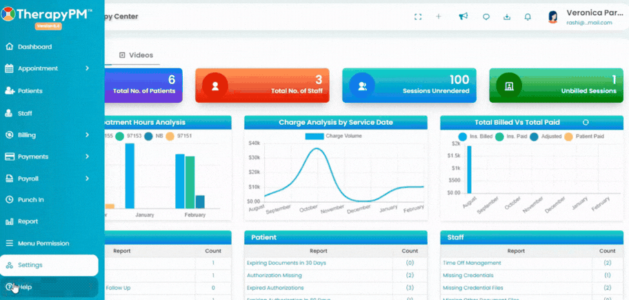Toggle the Patient Paid legend item
629x300 pixels.
[584, 137]
